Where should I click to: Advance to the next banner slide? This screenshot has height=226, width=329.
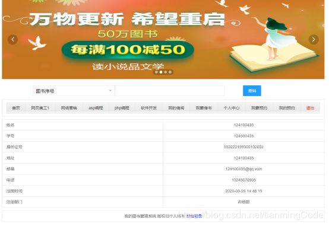(314, 39)
